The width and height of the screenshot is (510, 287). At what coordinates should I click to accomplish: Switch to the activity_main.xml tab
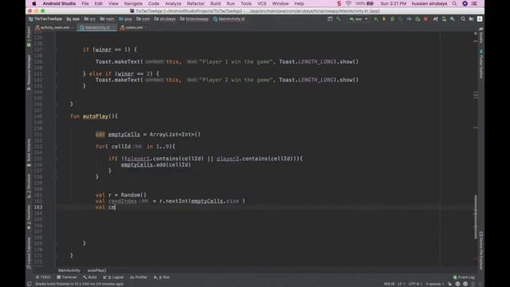(x=54, y=28)
